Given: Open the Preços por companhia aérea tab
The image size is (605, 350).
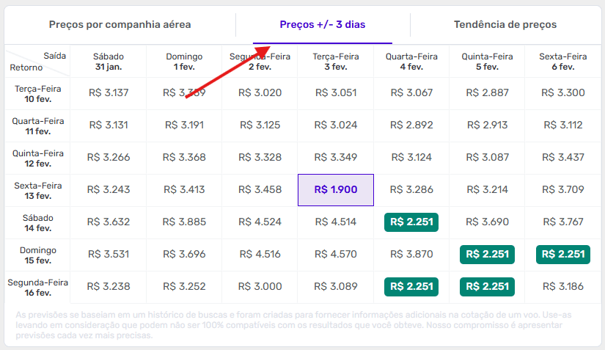Looking at the screenshot, I should click(x=120, y=25).
